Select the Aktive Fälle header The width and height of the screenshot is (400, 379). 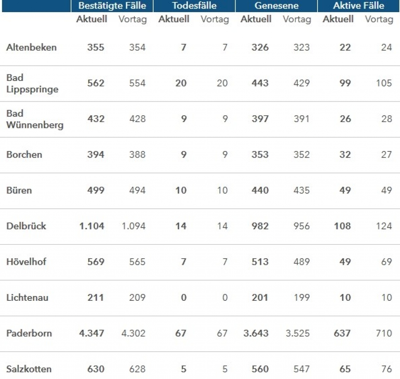359,5
